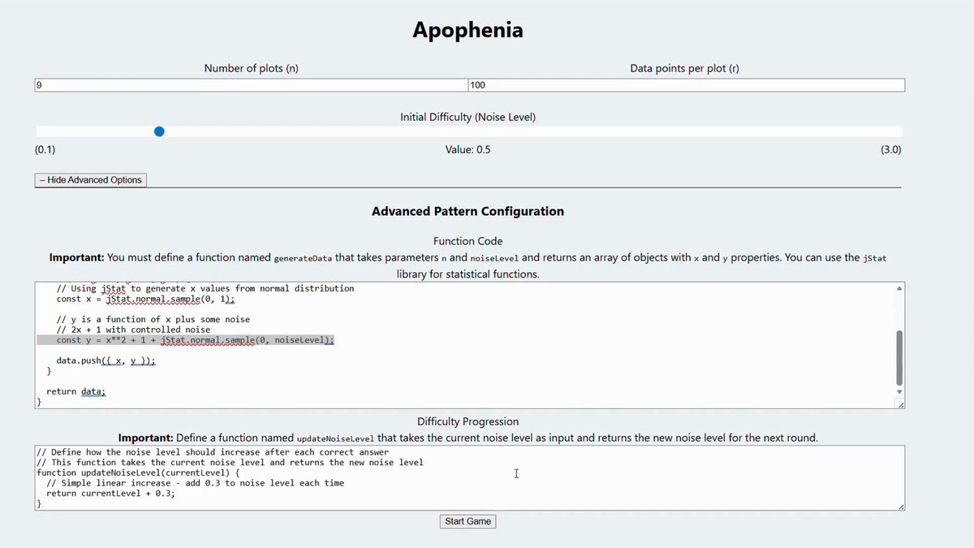Collapse section with Hide Advanced Options button
The image size is (974, 548).
pyautogui.click(x=91, y=180)
